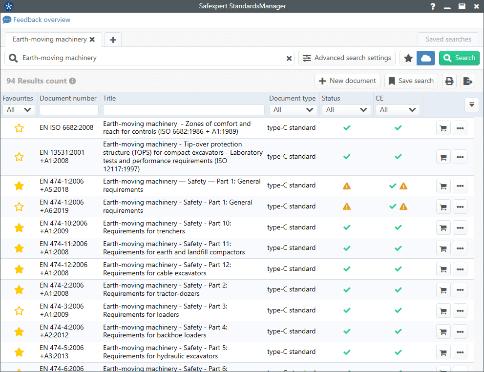The width and height of the screenshot is (484, 372).
Task: Click the cloud filter icon
Action: pos(426,58)
